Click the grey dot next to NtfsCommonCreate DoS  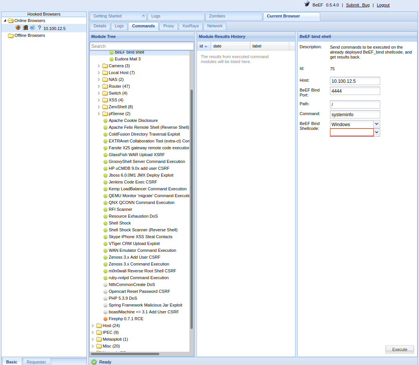[x=106, y=284]
